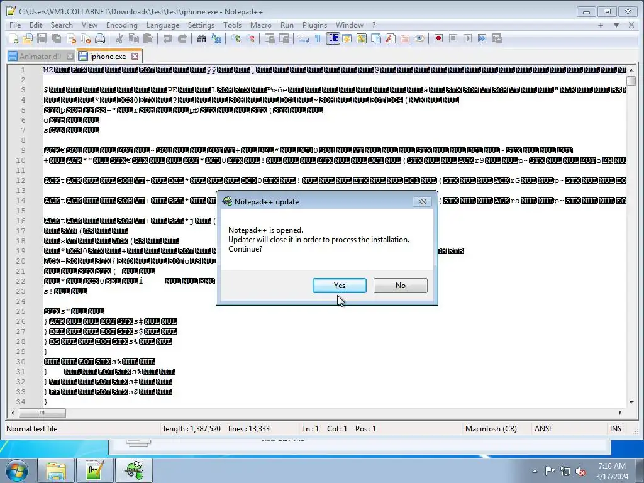
Task: Click the Undo arrow icon
Action: [x=167, y=38]
